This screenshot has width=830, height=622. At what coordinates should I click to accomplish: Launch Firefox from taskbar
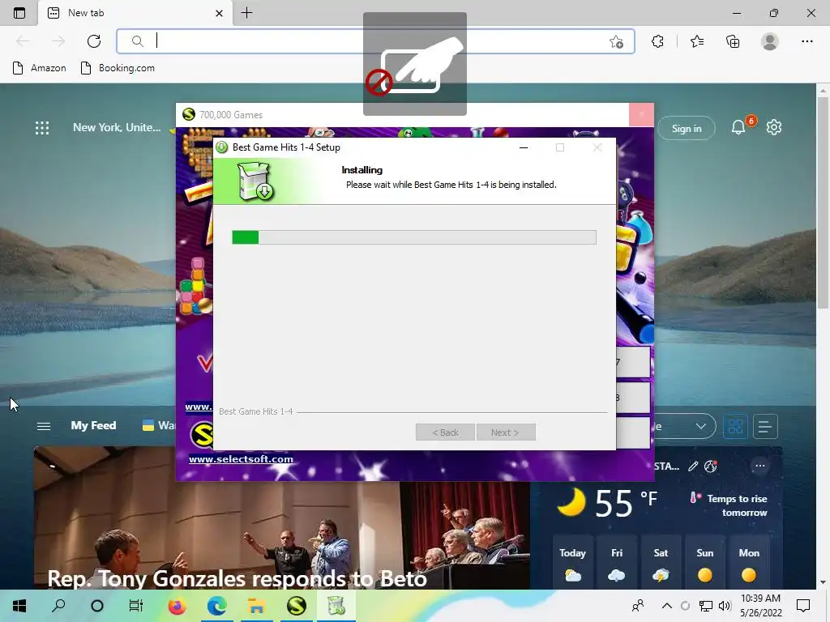177,606
